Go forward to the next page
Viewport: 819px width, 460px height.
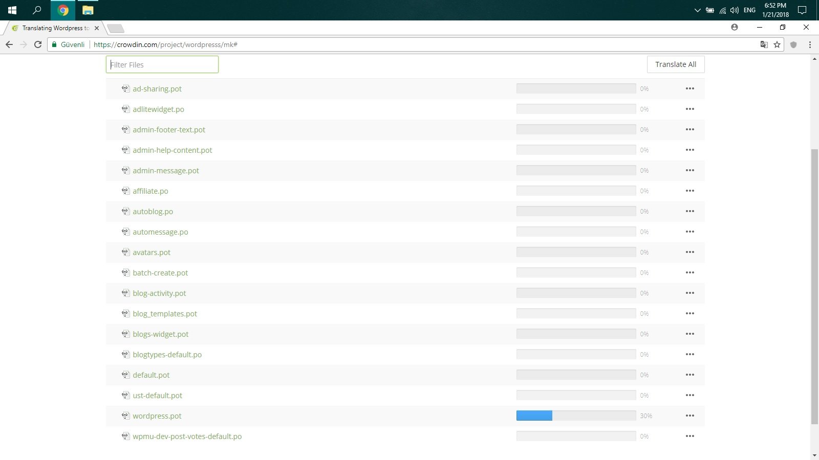[24, 44]
